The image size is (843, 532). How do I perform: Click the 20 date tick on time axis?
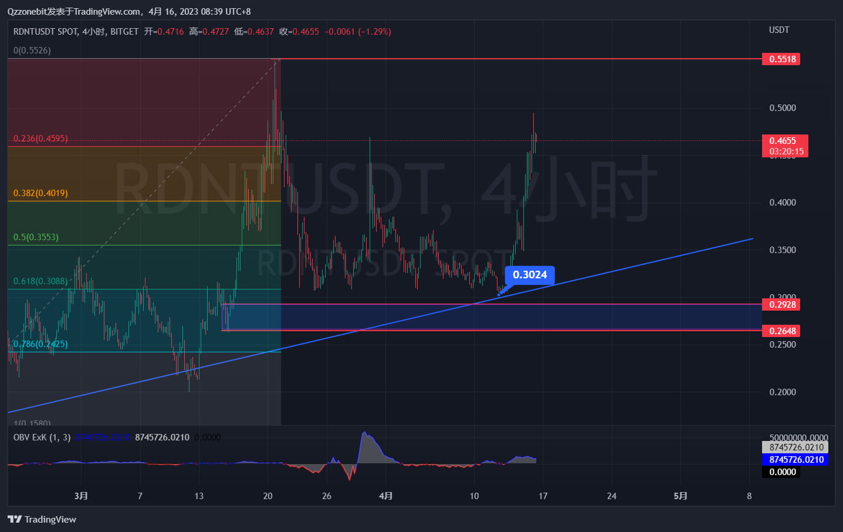[x=268, y=496]
